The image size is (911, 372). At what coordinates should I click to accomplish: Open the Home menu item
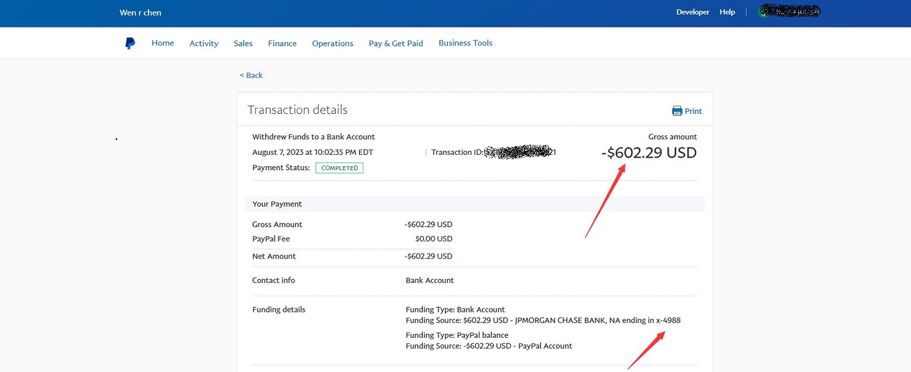pyautogui.click(x=162, y=43)
